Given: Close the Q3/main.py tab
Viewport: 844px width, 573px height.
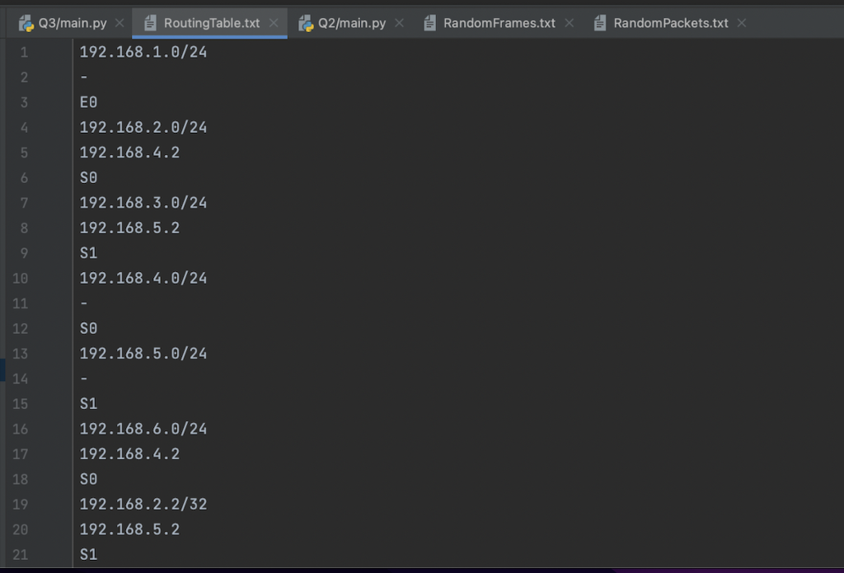Looking at the screenshot, I should click(x=120, y=23).
